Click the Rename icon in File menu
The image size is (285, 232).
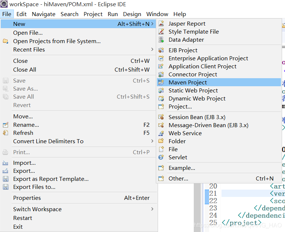point(5,125)
